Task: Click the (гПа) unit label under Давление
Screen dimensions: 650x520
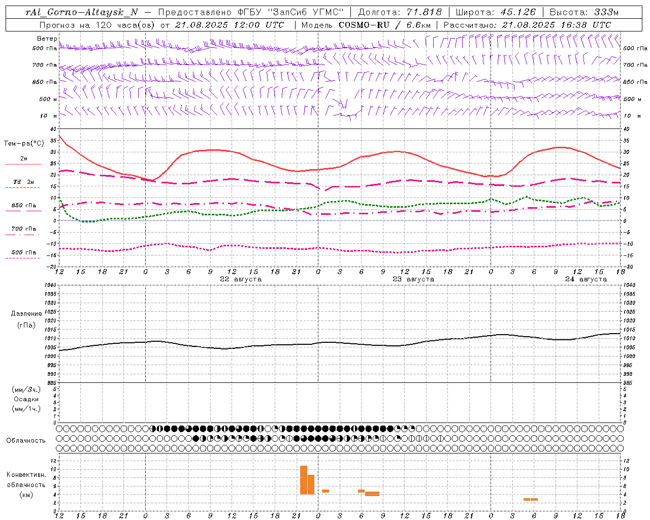Action: [26, 326]
